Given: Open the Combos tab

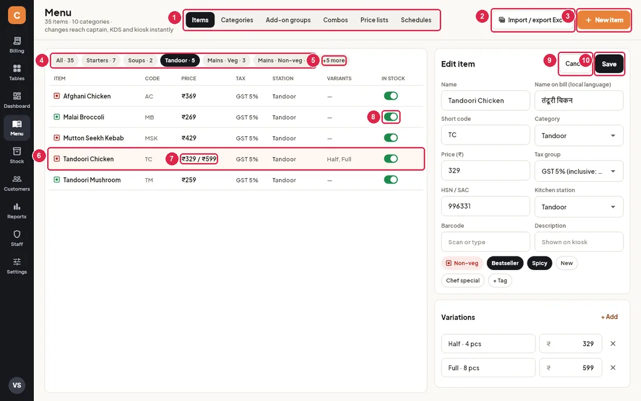Looking at the screenshot, I should click(336, 20).
